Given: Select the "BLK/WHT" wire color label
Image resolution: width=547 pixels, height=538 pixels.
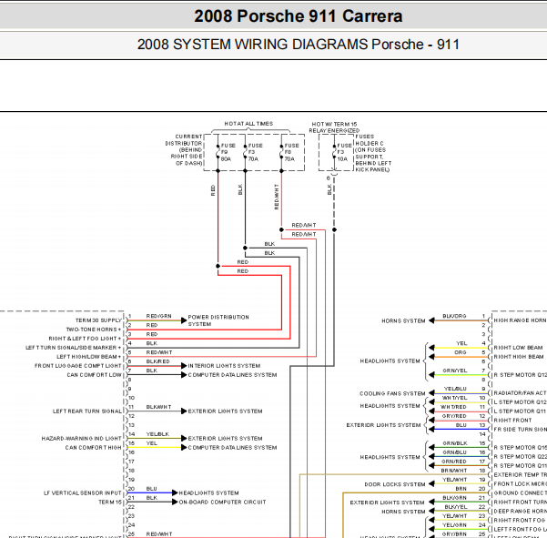Looking at the screenshot, I should [158, 407].
